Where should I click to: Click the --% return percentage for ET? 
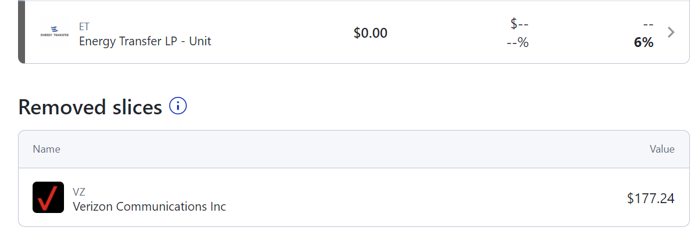[x=518, y=42]
